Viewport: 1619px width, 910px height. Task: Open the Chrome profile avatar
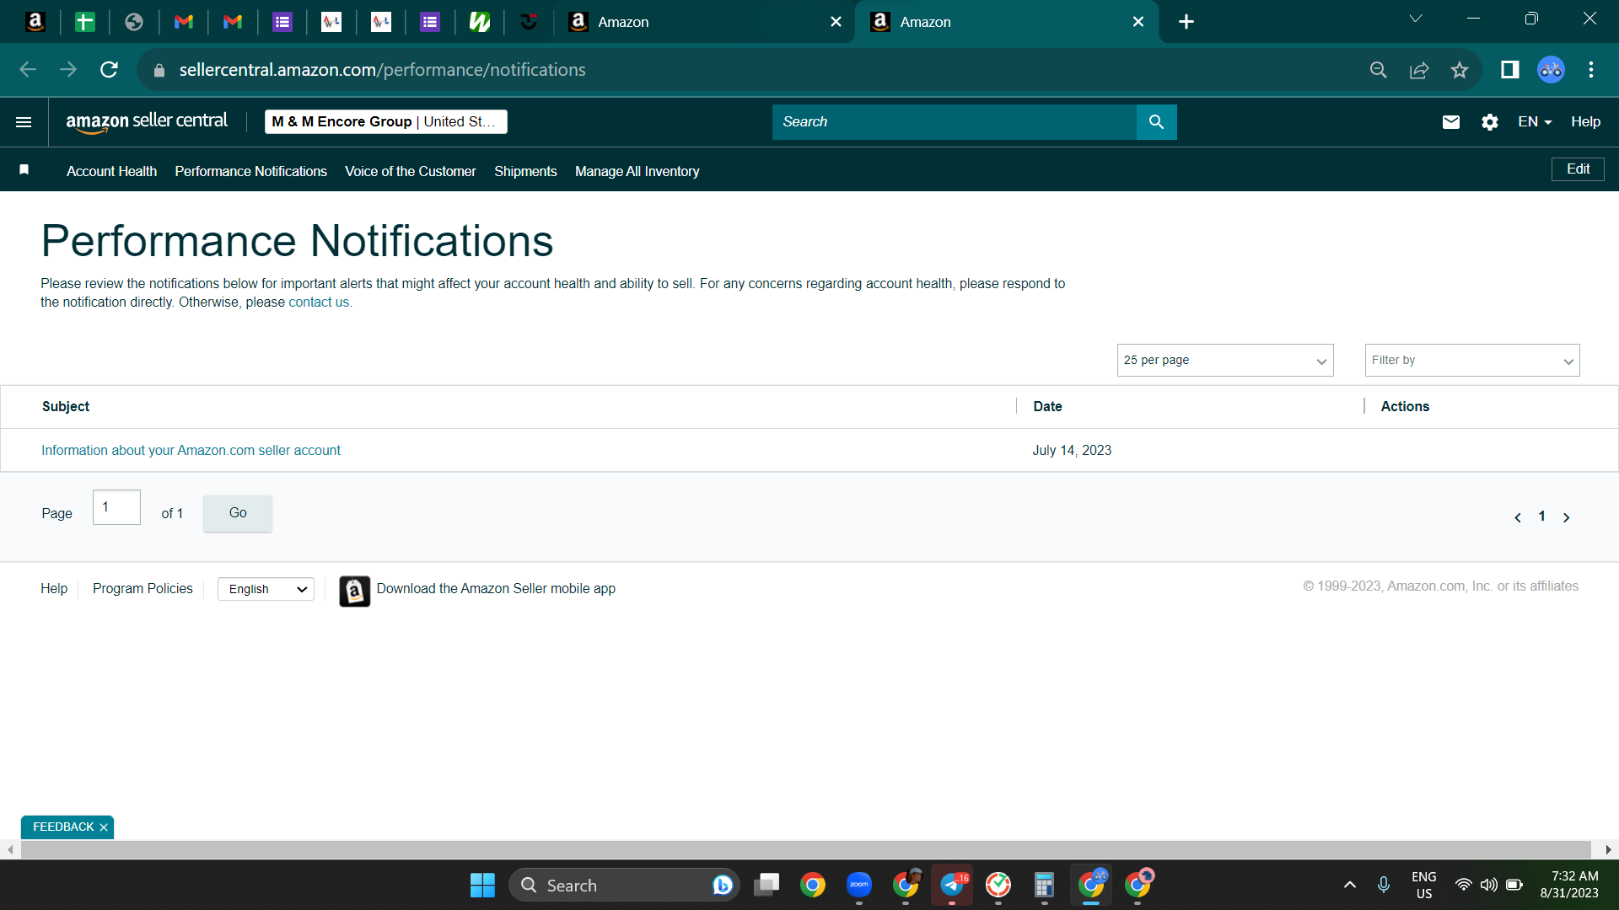tap(1551, 70)
